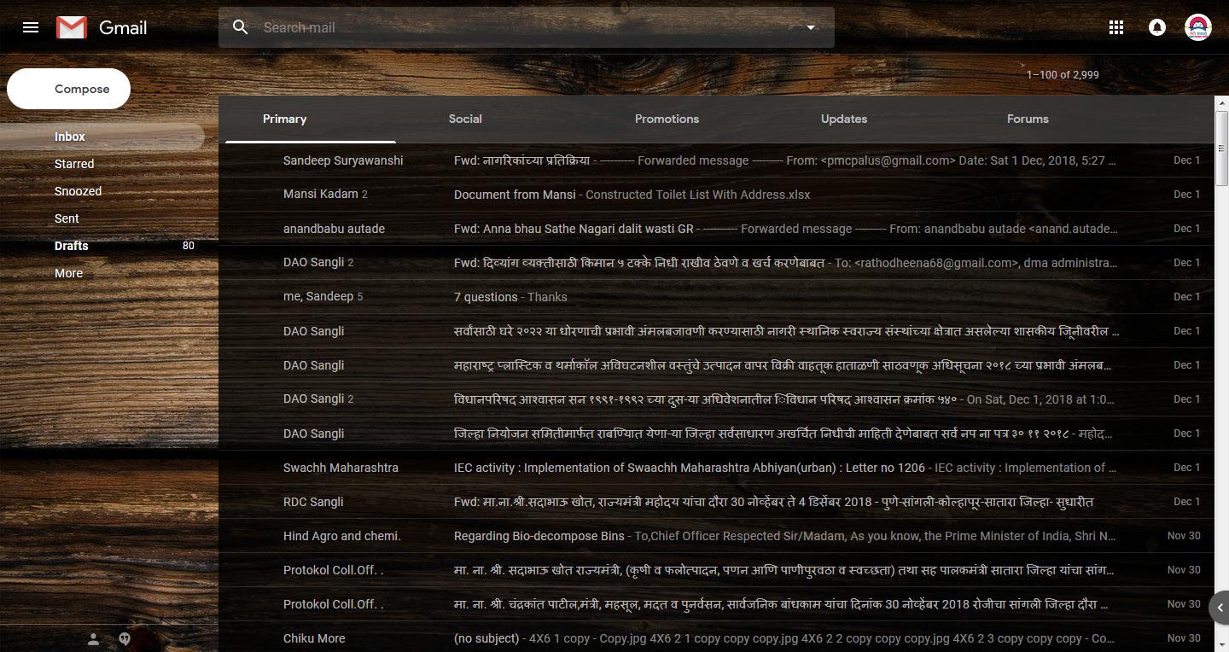This screenshot has height=652, width=1229.
Task: Open Hangouts chat bubble icon
Action: point(124,638)
